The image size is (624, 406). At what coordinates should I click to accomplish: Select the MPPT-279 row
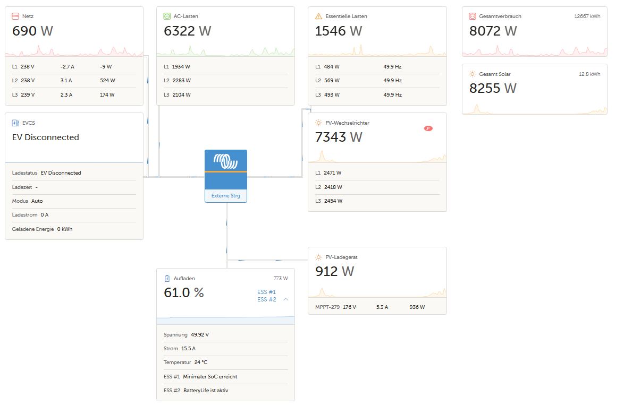click(x=377, y=307)
